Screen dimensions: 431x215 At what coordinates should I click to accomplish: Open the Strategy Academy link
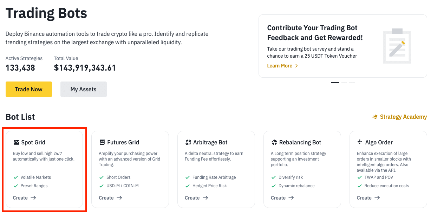click(x=403, y=117)
